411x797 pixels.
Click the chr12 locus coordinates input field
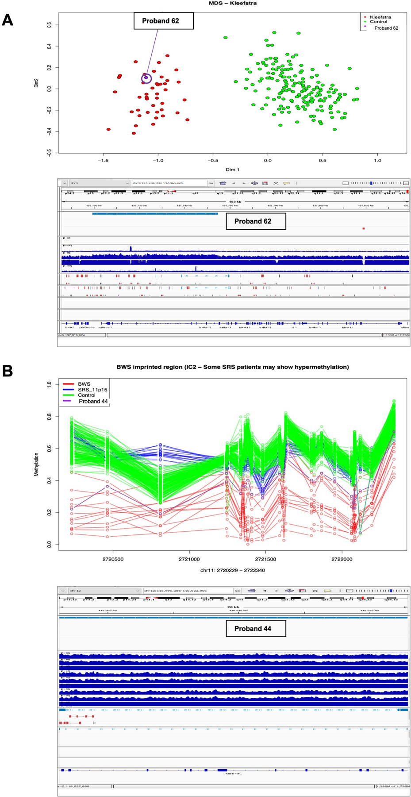coord(188,591)
